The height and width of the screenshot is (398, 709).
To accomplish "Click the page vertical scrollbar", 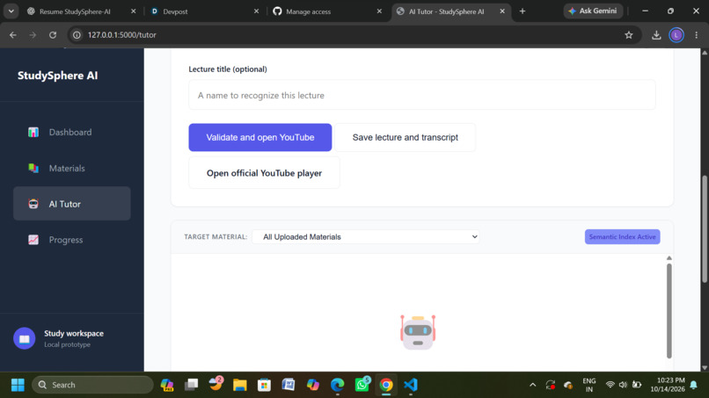I will pos(705,229).
